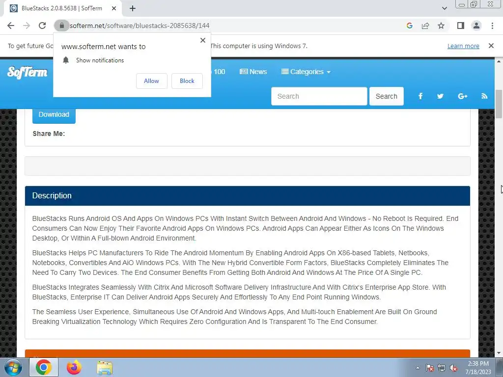Select the BlueStacks 2.0.8.5638 tab
Image resolution: width=503 pixels, height=377 pixels.
(62, 8)
